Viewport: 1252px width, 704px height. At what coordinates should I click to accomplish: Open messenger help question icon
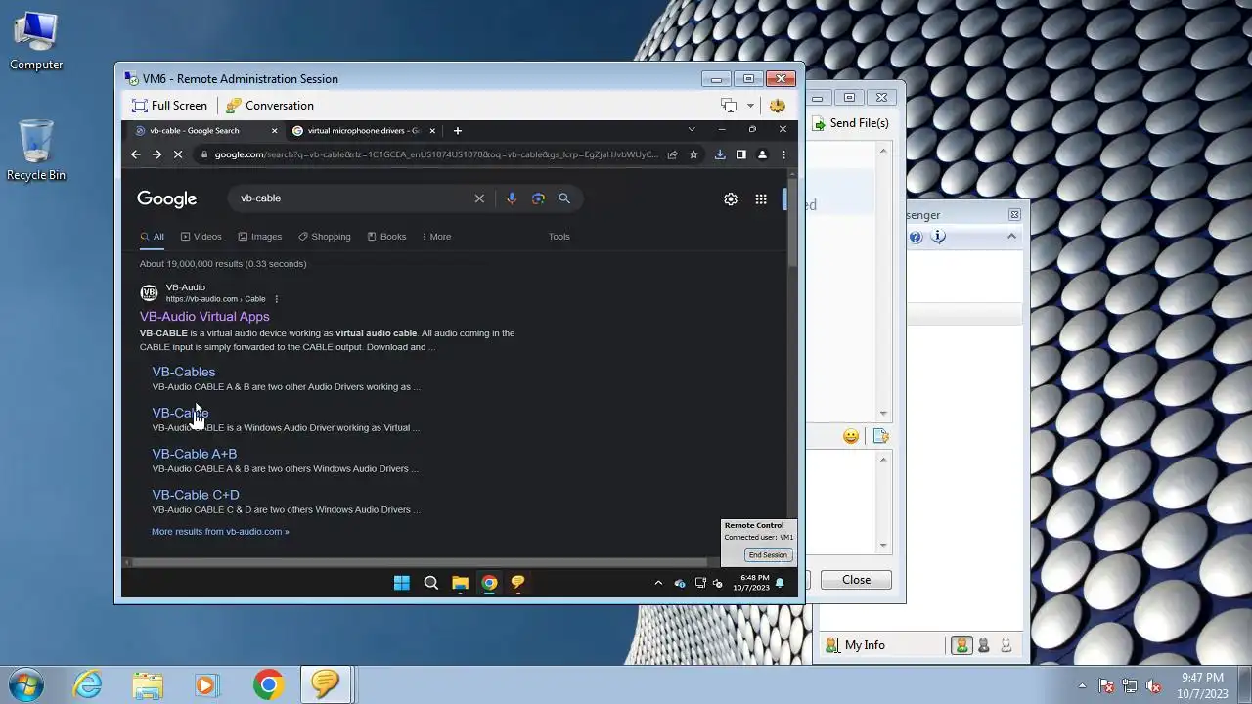pos(916,237)
